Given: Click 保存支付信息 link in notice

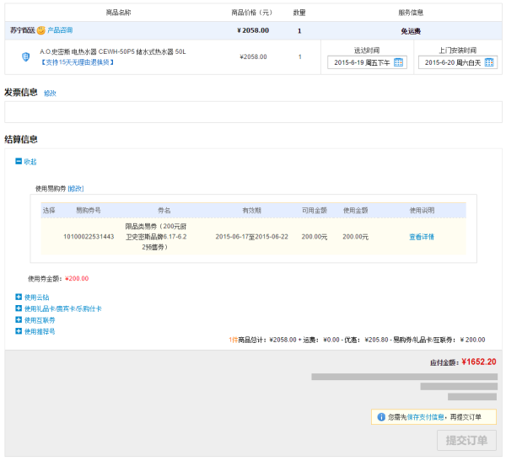Looking at the screenshot, I should point(425,417).
